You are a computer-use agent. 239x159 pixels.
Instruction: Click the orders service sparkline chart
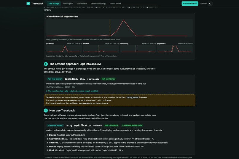101,49
